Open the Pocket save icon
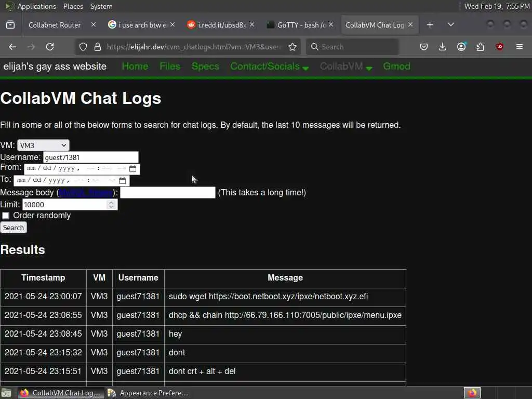The image size is (532, 399). click(x=424, y=47)
